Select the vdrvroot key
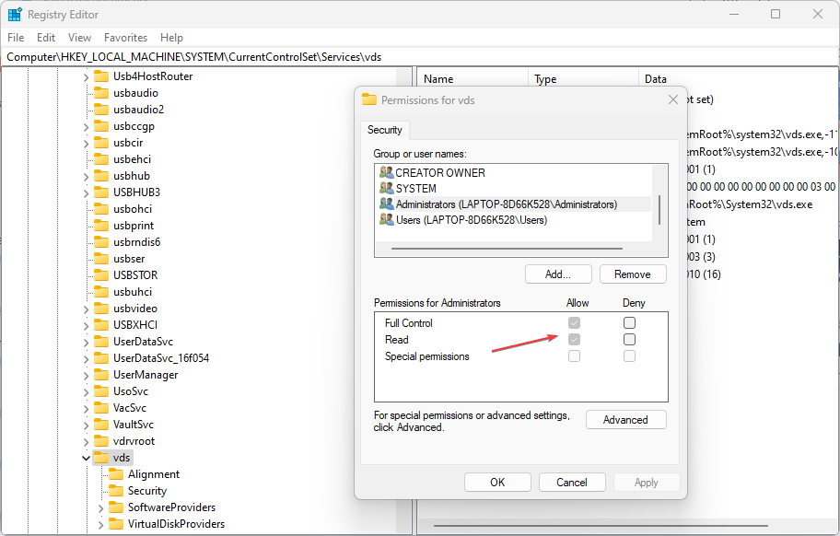This screenshot has height=536, width=840. point(134,441)
